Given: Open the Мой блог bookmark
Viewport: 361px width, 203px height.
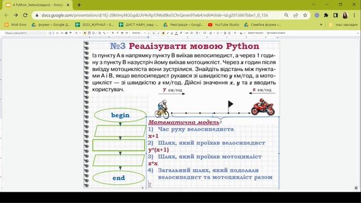Looking at the screenshot, I should click(x=16, y=25).
